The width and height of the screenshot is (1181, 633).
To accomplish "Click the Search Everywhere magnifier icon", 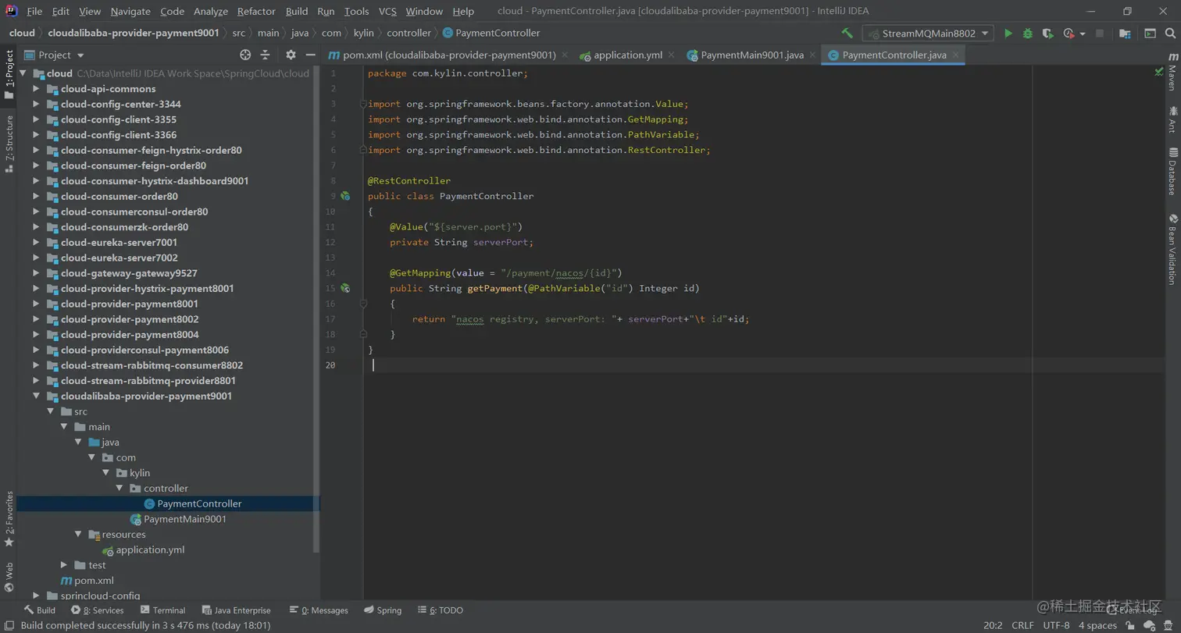I will [x=1171, y=34].
